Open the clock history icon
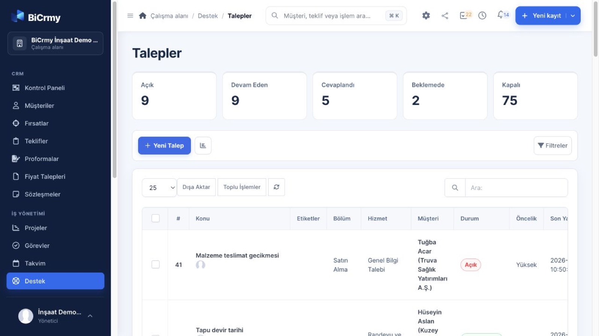The height and width of the screenshot is (336, 599). pyautogui.click(x=482, y=16)
